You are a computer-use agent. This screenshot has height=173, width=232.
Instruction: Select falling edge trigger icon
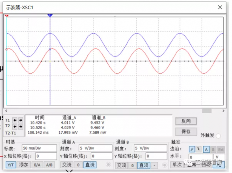(198, 150)
